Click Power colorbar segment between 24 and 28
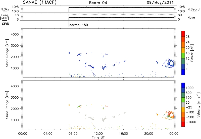Image resolution: width=201 pixels, height=139 pixels. [183, 39]
